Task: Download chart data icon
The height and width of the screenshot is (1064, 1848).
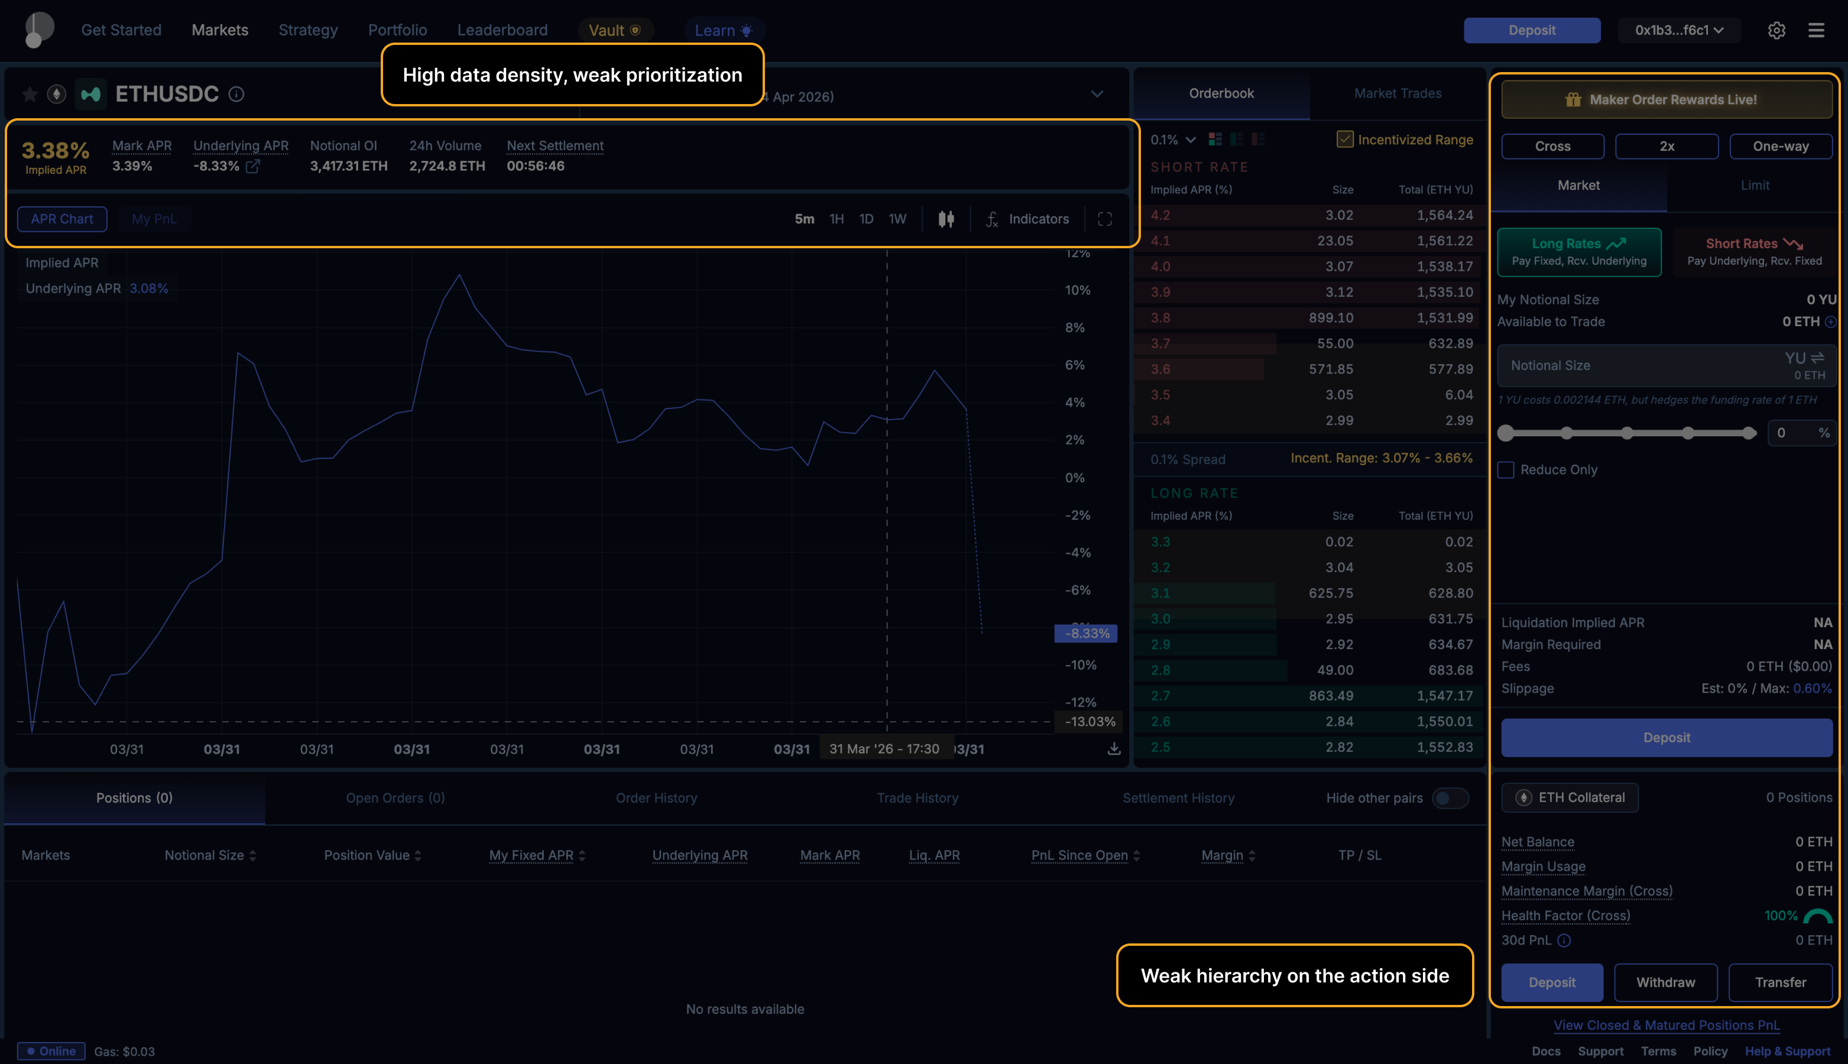Action: 1114,749
